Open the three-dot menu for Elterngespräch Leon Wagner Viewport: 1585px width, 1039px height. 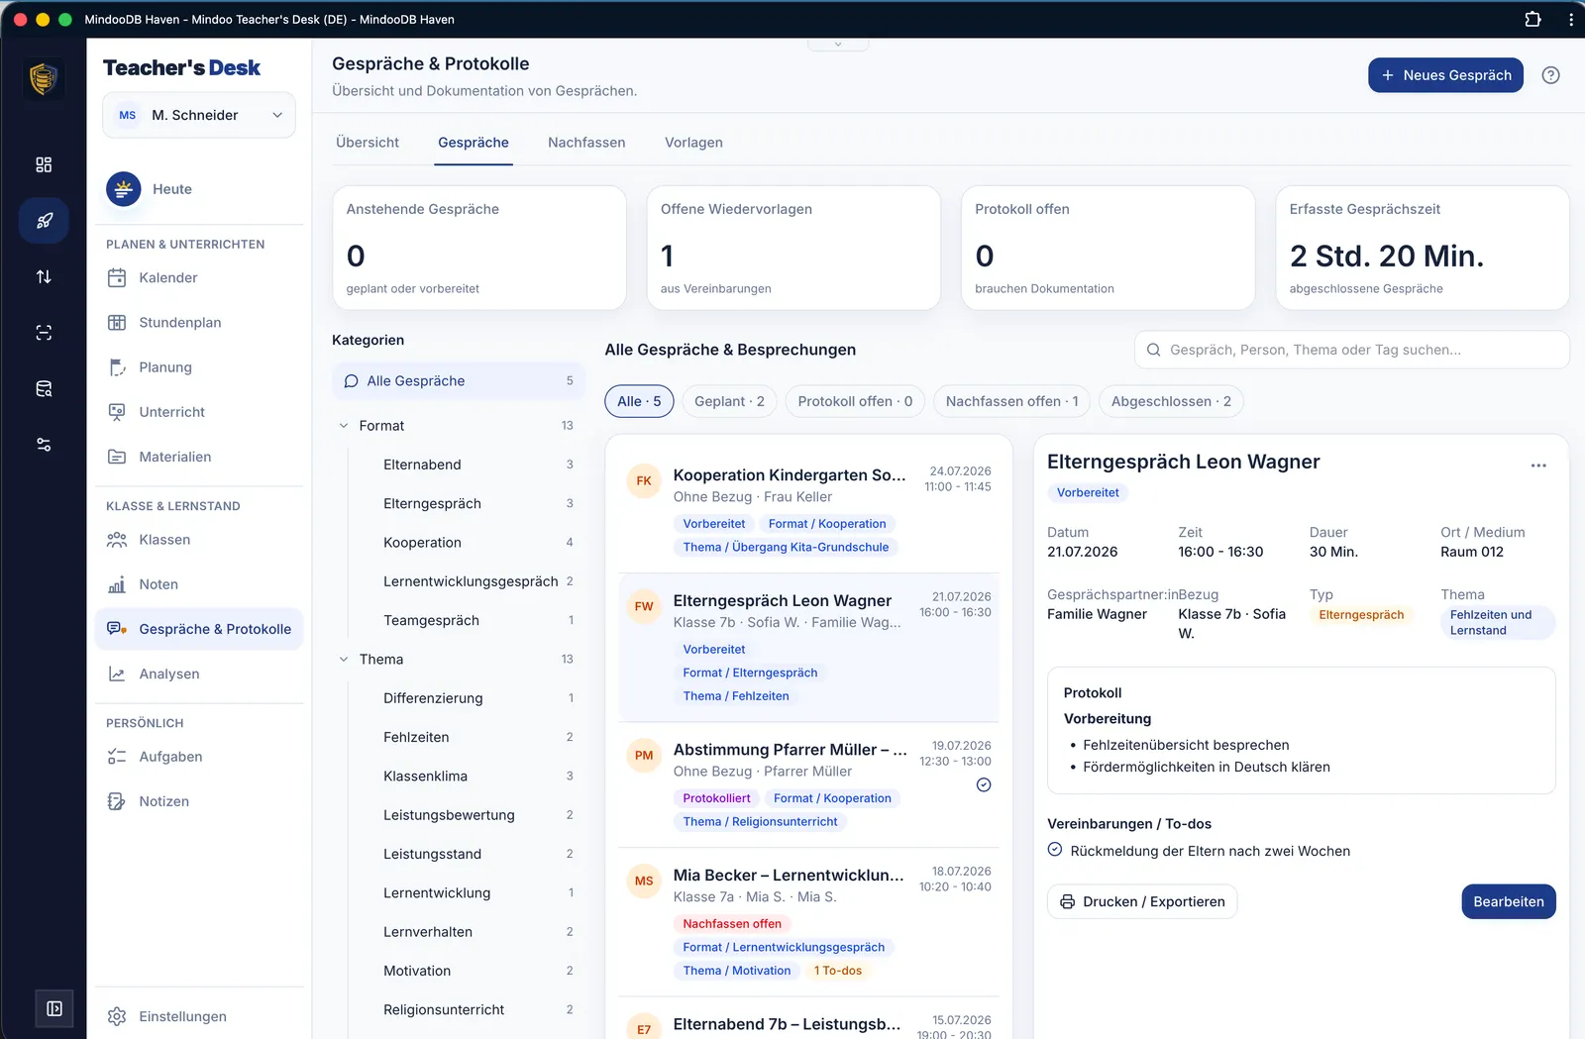[1538, 466]
